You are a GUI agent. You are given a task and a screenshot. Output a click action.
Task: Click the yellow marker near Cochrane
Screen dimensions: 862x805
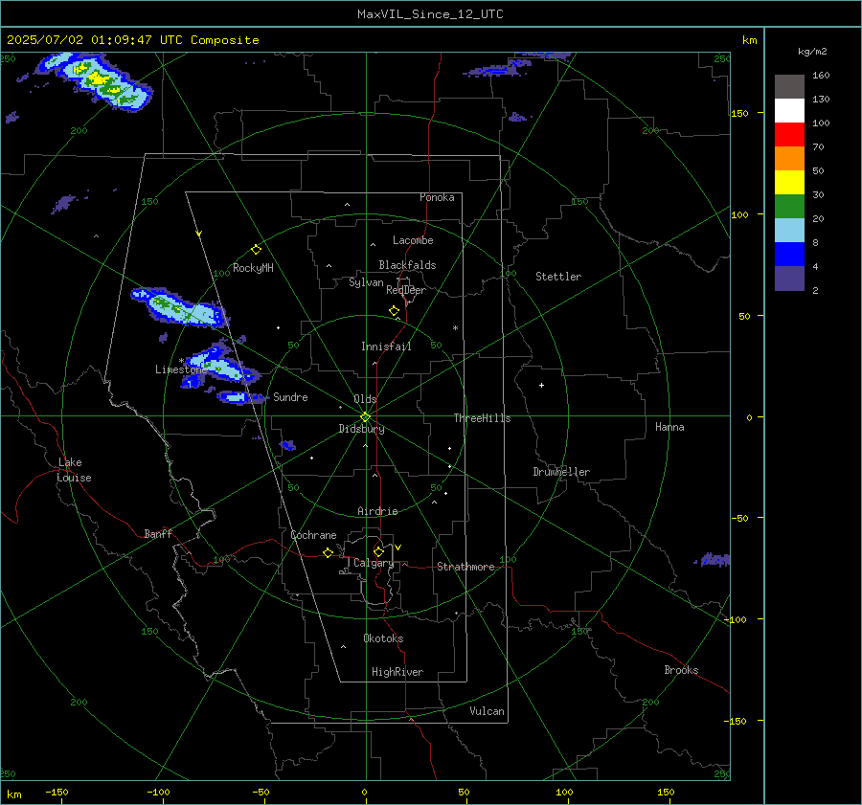point(328,552)
